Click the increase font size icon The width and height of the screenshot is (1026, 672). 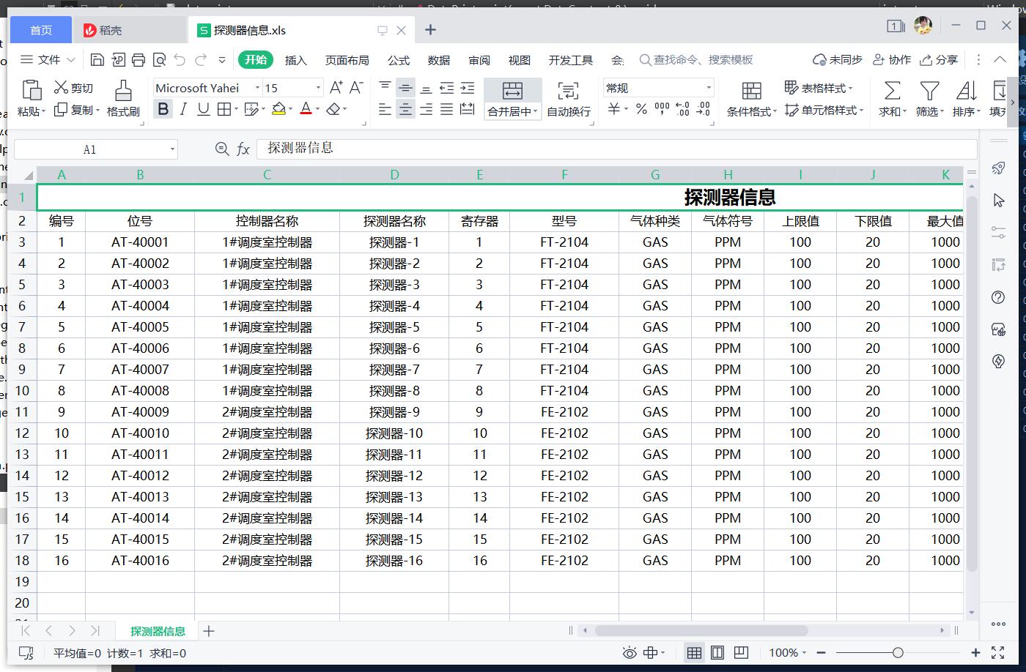[336, 88]
